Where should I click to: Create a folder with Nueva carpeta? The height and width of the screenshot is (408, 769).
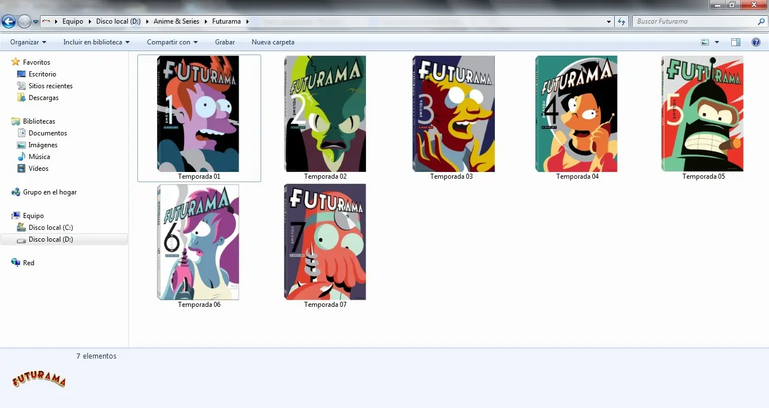coord(273,42)
